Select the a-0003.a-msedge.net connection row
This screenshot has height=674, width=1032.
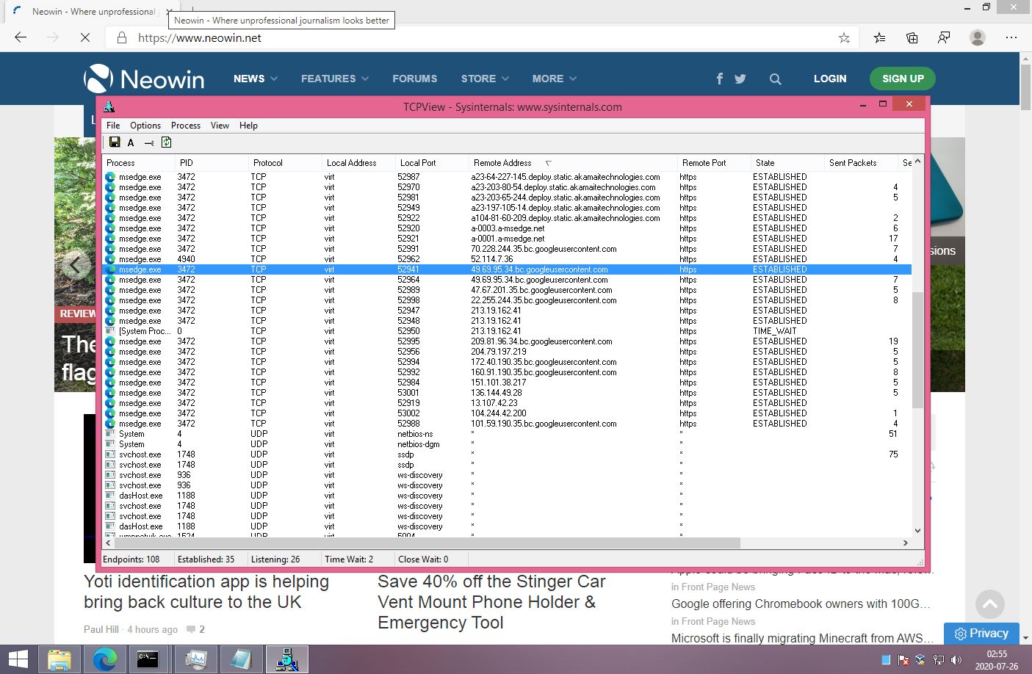[507, 228]
